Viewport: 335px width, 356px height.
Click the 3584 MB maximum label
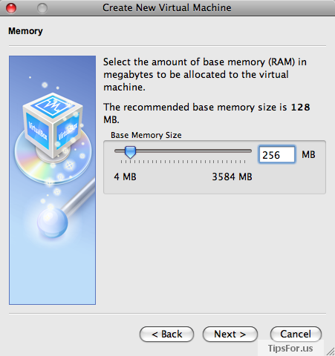(232, 177)
